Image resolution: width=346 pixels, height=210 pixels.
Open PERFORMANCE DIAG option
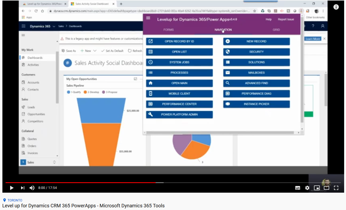(257, 94)
